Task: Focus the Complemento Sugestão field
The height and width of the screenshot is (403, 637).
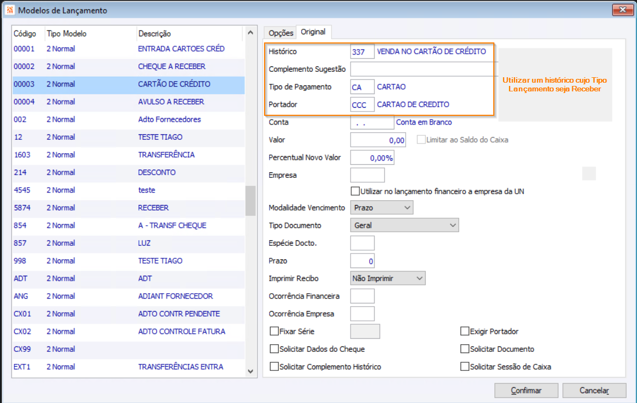Action: (423, 69)
